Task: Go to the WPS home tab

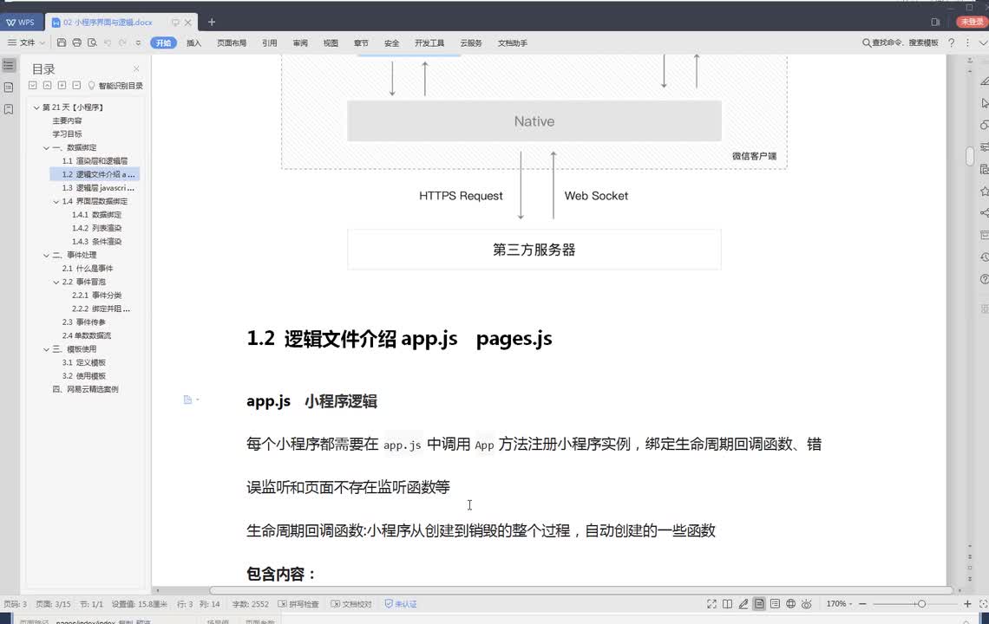Action: [21, 22]
